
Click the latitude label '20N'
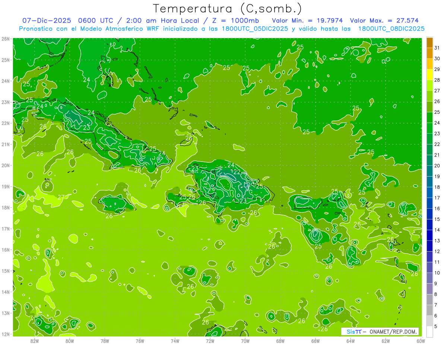[x=6, y=165]
